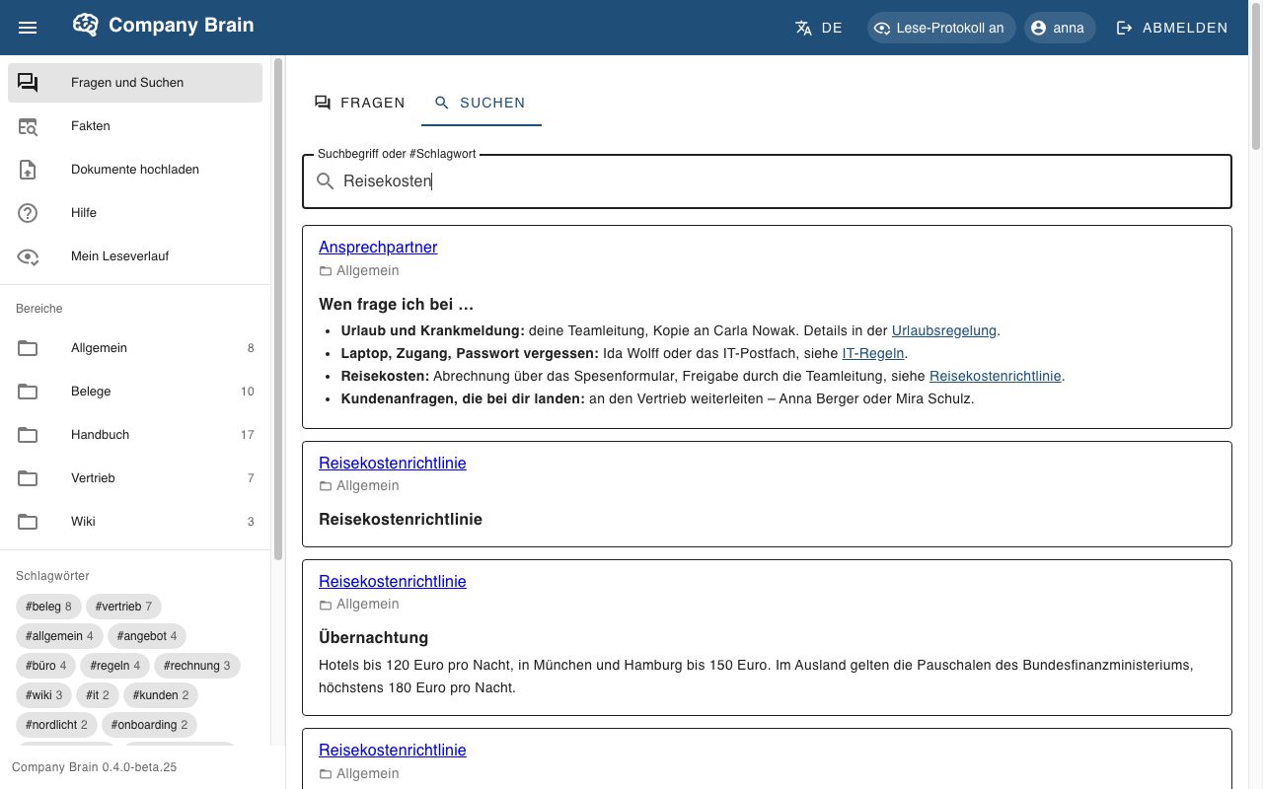Open Reisekostenrichtlinie result above the Übernachtung heading
This screenshot has width=1263, height=789.
pos(393,581)
